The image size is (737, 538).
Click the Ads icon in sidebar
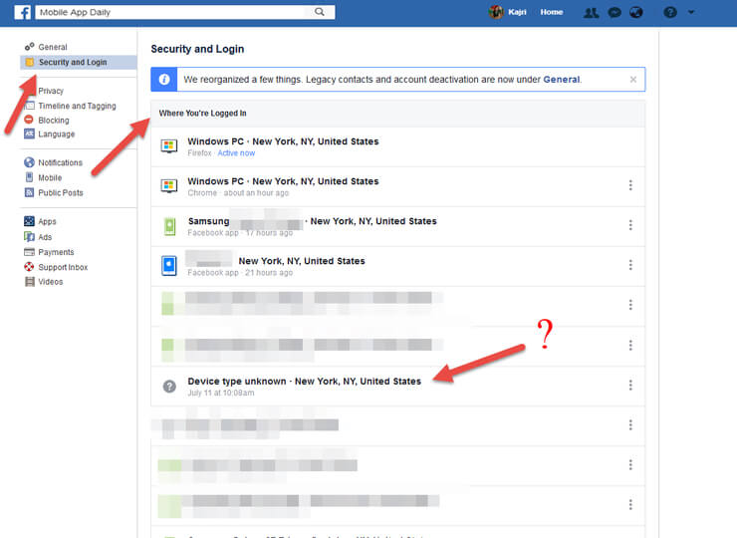tap(29, 236)
